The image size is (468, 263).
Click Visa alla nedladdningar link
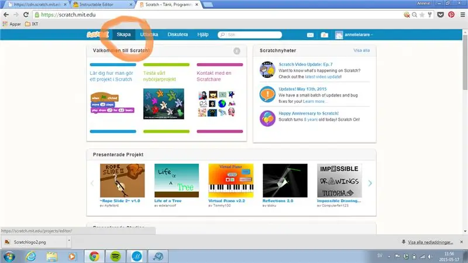click(430, 242)
